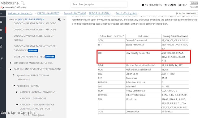Open Article II. - Definitions entry

(33, 98)
